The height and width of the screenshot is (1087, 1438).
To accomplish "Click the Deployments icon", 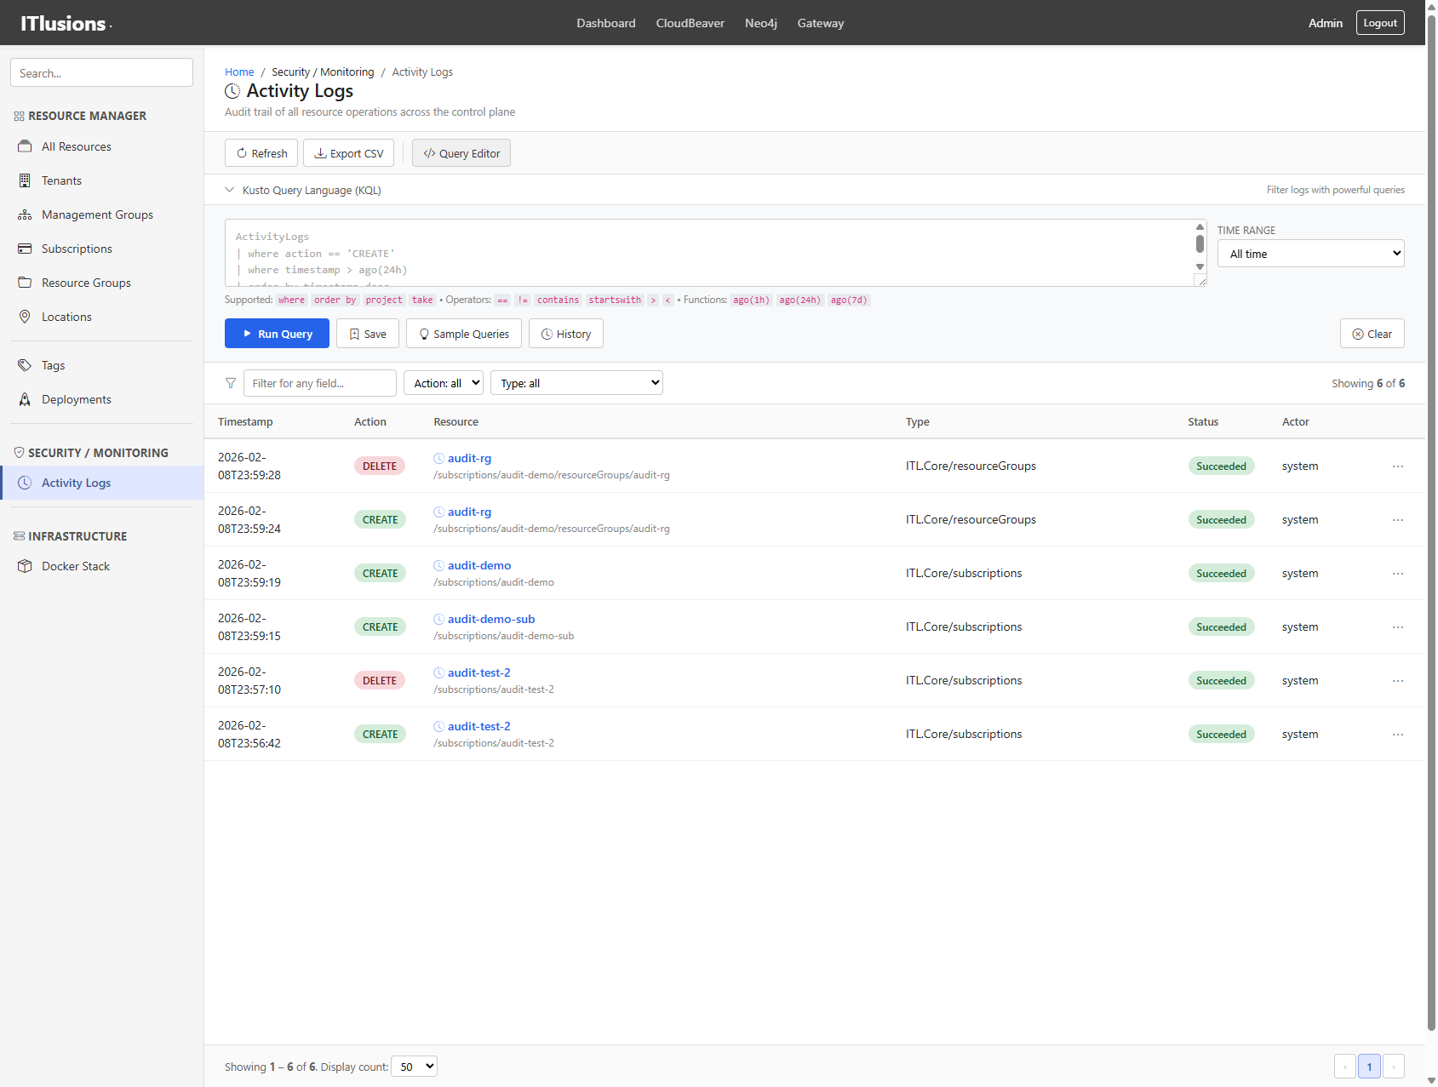I will tap(26, 399).
